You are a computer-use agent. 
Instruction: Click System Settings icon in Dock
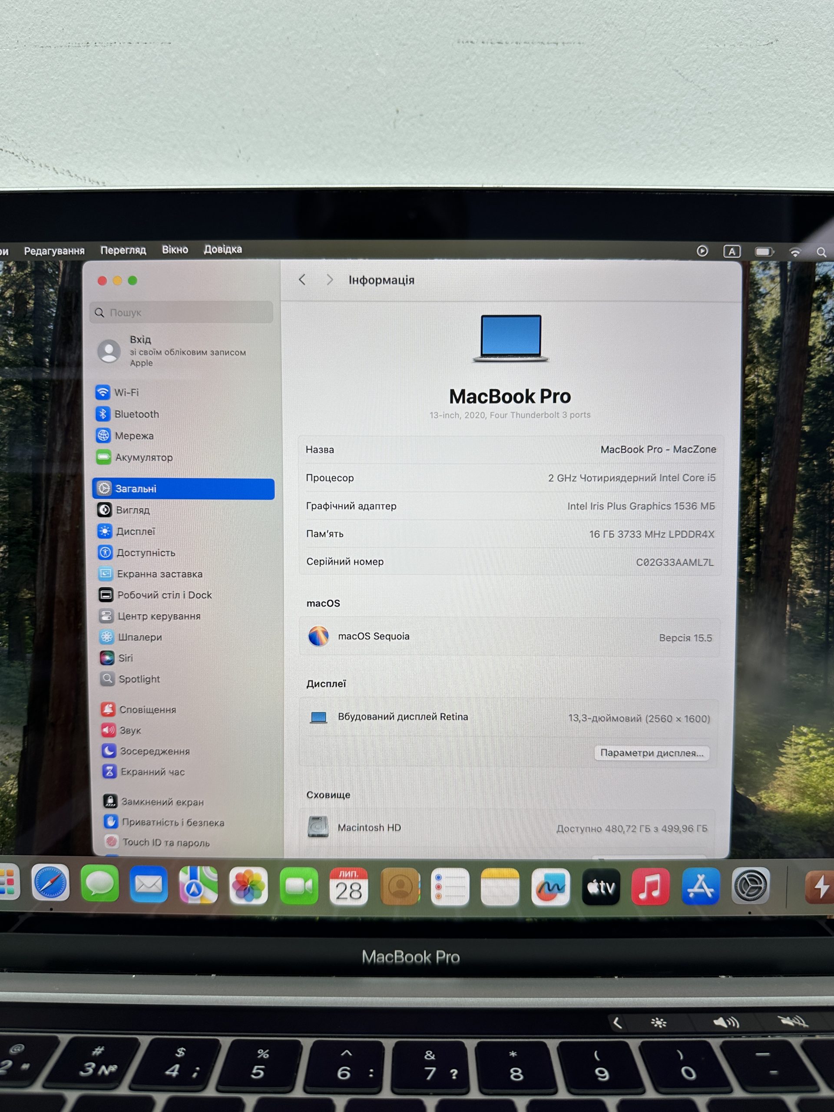click(751, 886)
